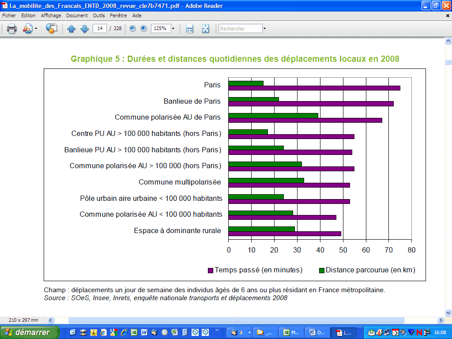452x339 pixels.
Task: Open the Fichier menu
Action: coord(9,15)
